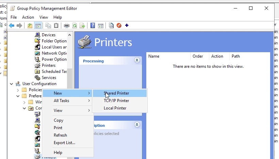This screenshot has height=159, width=279.
Task: Click the Paste clipboard toolbar icon
Action: (x=56, y=25)
